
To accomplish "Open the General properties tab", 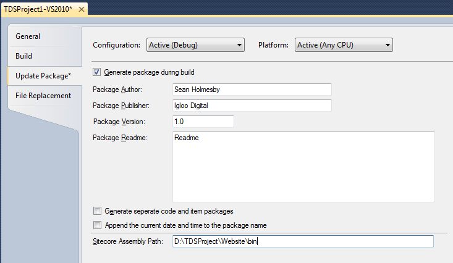I will pyautogui.click(x=28, y=36).
